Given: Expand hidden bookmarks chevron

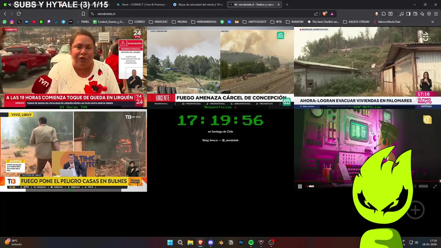Looking at the screenshot, I should click(432, 22).
